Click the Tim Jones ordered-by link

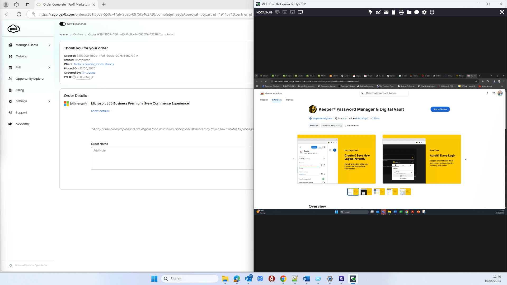click(x=88, y=73)
